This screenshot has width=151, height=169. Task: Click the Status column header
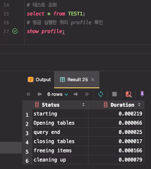(x=60, y=105)
